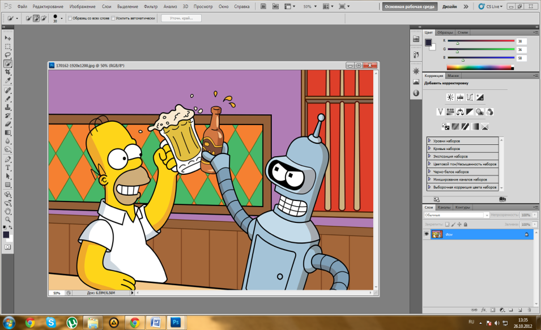Screen dimensions: 541x330
Task: Open the brush size picker dropdown
Action: [62, 18]
